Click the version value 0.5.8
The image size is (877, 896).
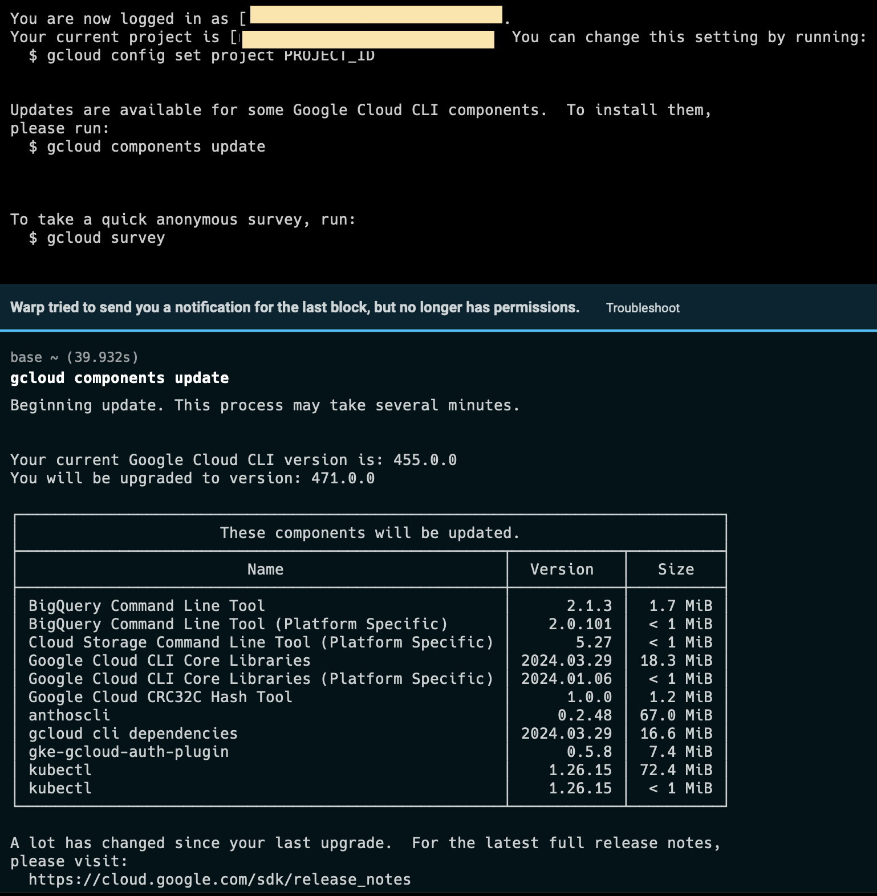tap(589, 752)
